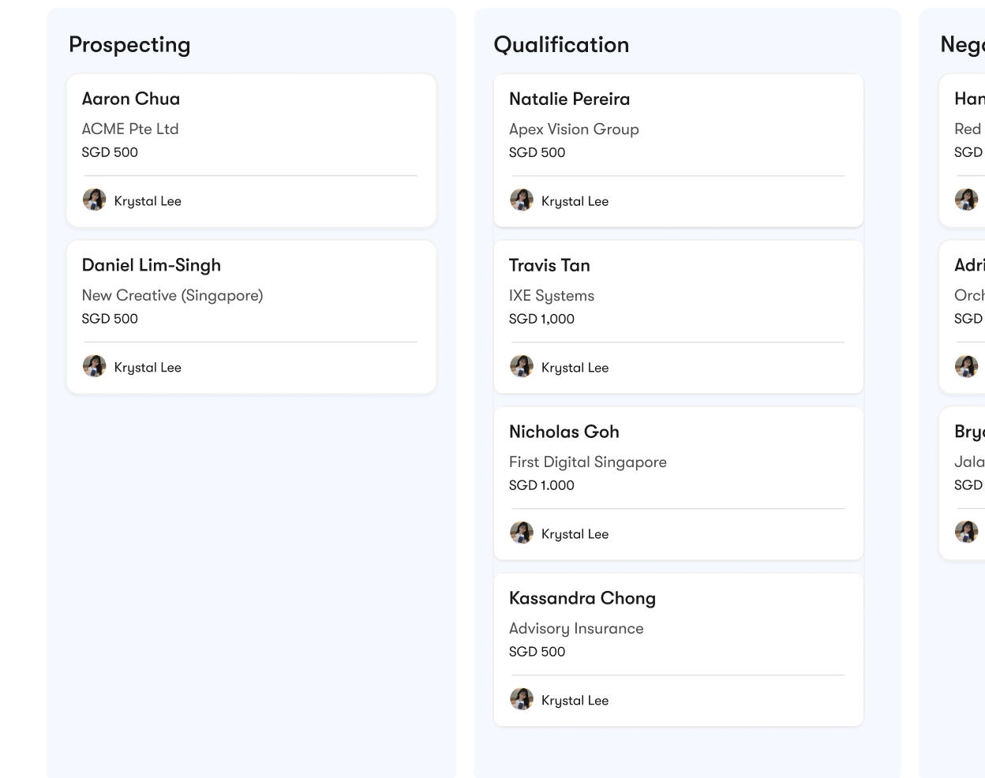Click owner avatar on Nicholas Goh card
The image size is (985, 778).
[522, 533]
